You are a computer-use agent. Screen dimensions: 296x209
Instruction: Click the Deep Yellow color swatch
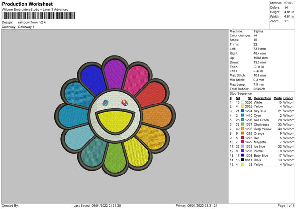click(242, 129)
